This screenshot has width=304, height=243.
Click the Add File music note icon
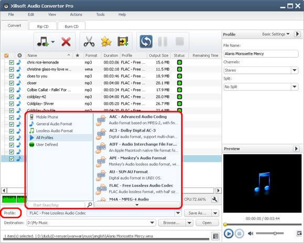[x=43, y=42]
